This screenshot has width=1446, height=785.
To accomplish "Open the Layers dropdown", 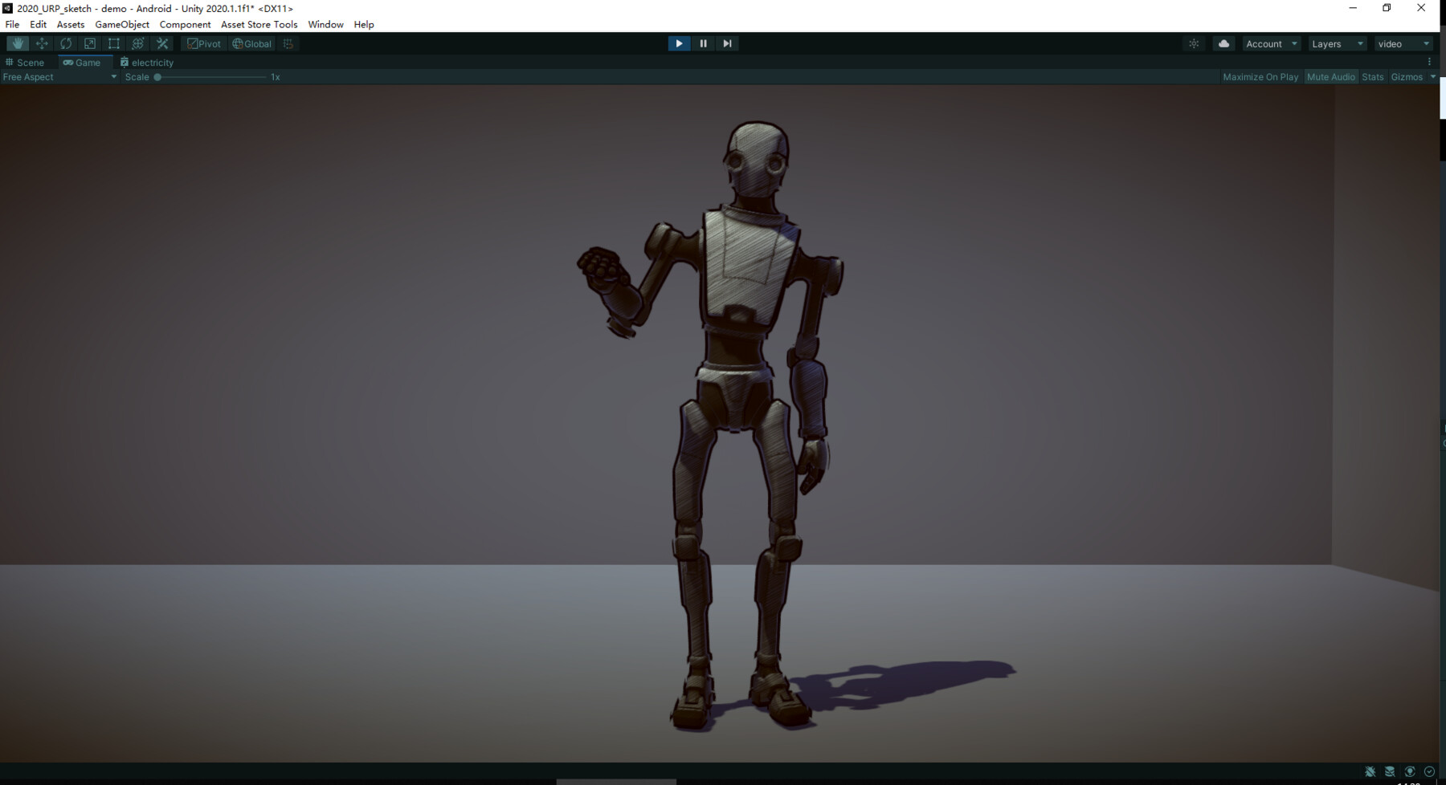I will coord(1337,43).
